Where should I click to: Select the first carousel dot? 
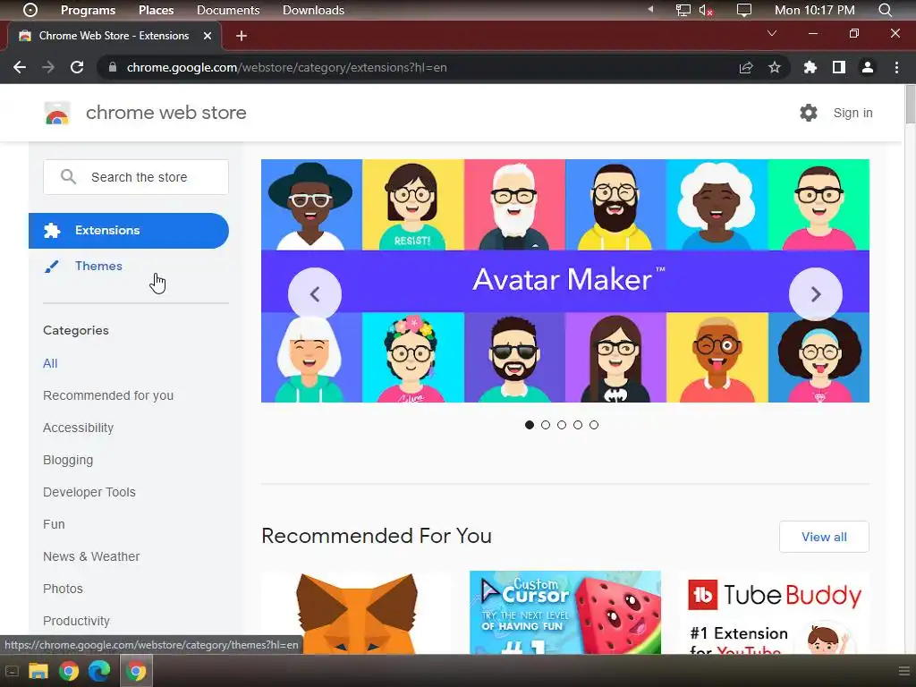(x=530, y=425)
